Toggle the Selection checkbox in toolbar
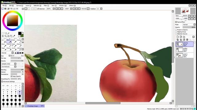The width and height of the screenshot is (197, 110). [38, 9]
